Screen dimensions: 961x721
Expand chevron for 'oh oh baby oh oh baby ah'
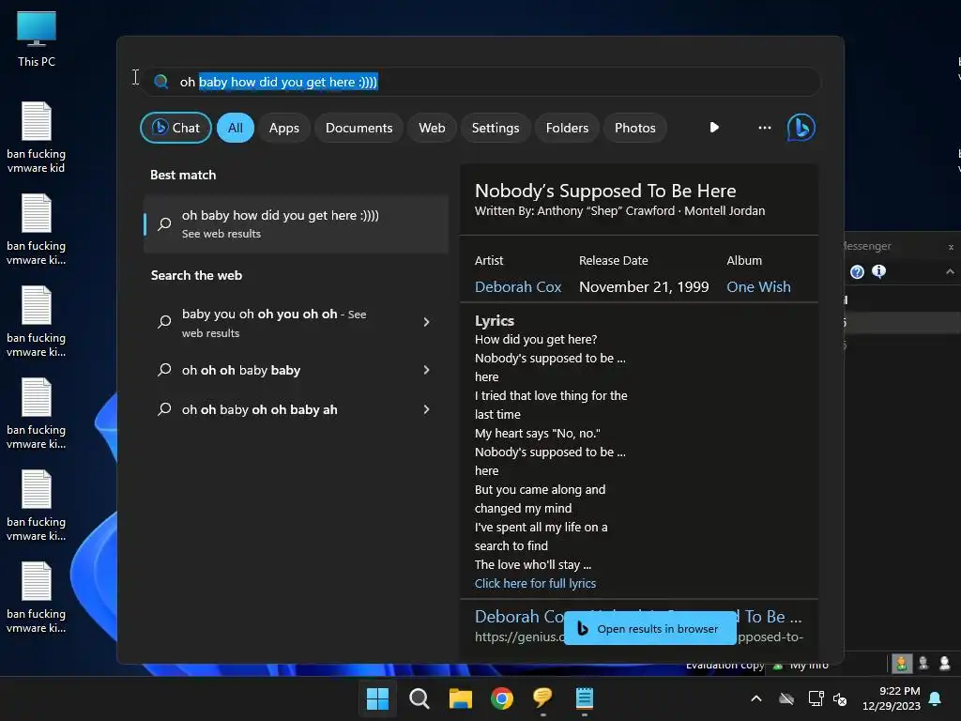tap(427, 409)
